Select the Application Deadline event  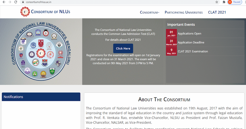click(191, 42)
